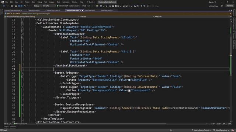Open the right Border member navigation dropdown
The image size is (236, 132).
tap(192, 16)
